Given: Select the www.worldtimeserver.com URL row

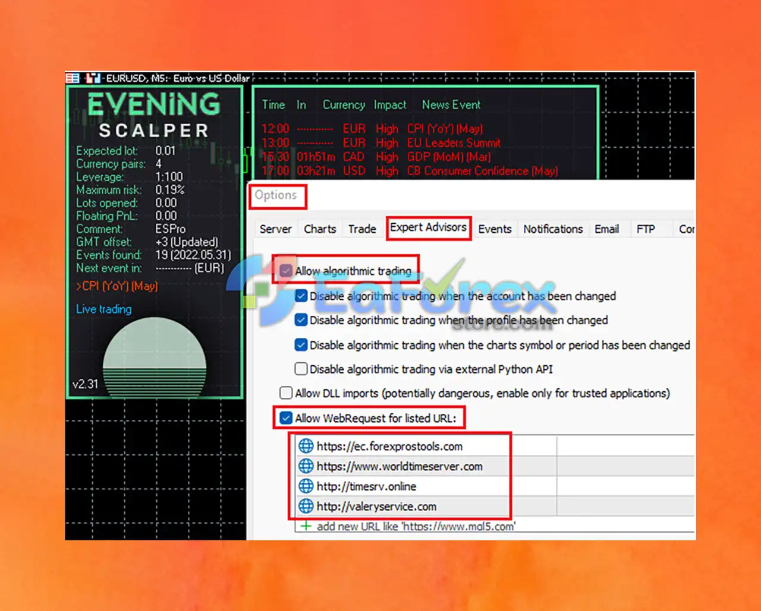Looking at the screenshot, I should tap(495, 466).
